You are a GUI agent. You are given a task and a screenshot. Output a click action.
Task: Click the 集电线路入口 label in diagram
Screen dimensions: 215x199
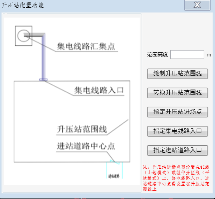[x=99, y=90]
